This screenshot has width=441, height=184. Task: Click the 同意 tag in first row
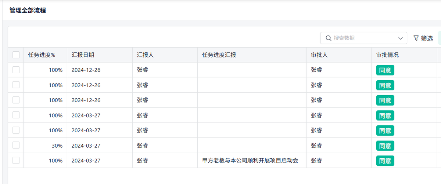coord(385,70)
